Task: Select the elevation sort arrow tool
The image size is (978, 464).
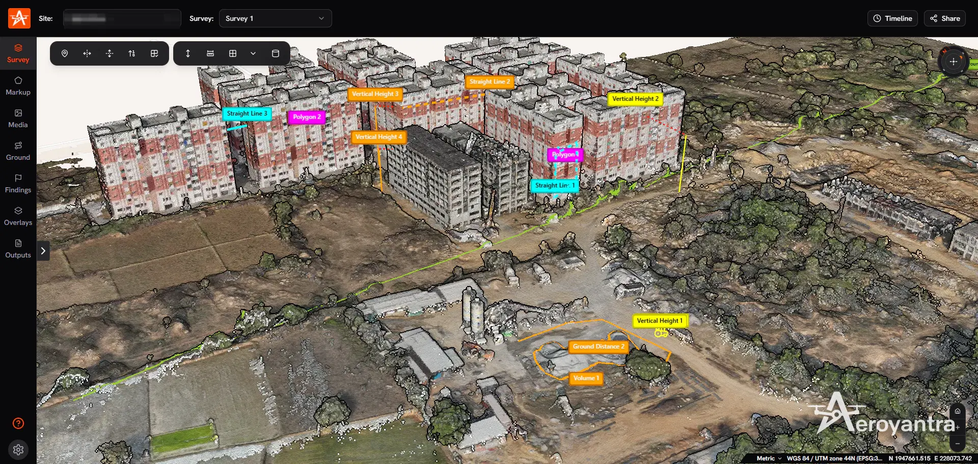Action: 132,53
